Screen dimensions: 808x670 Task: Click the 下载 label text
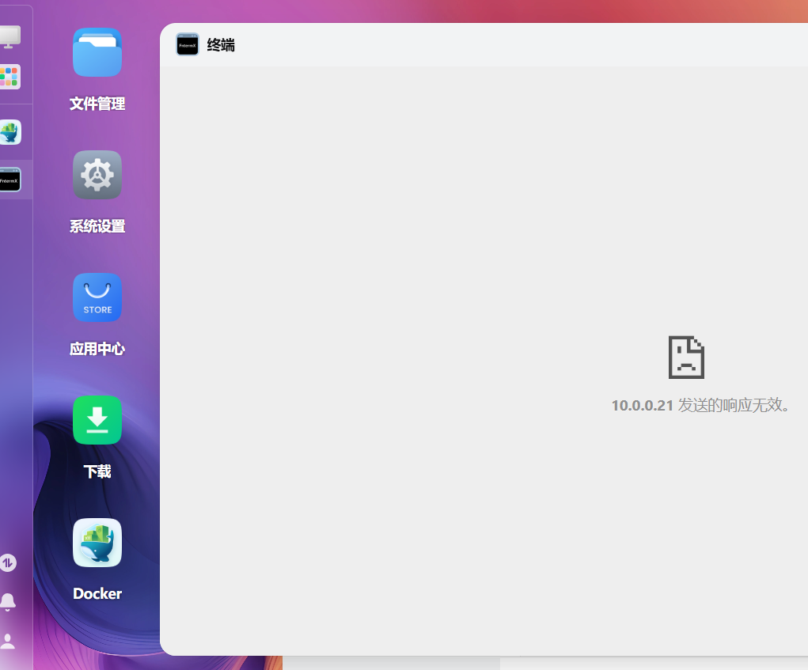[x=97, y=471]
